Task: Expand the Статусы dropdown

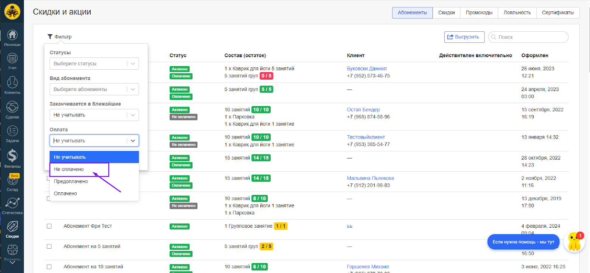Action: [94, 64]
